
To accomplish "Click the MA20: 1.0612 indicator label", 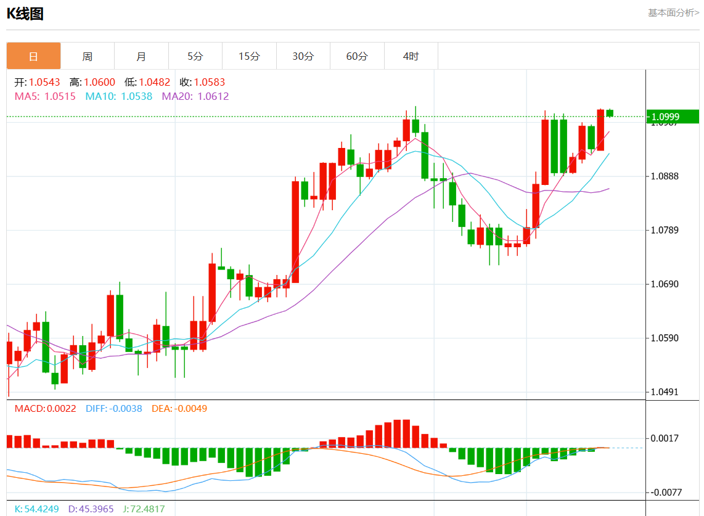I will pyautogui.click(x=195, y=97).
